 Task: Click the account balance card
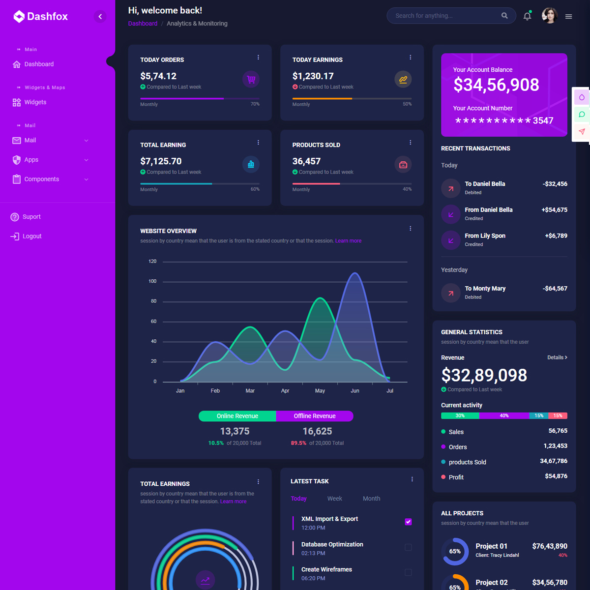point(504,95)
